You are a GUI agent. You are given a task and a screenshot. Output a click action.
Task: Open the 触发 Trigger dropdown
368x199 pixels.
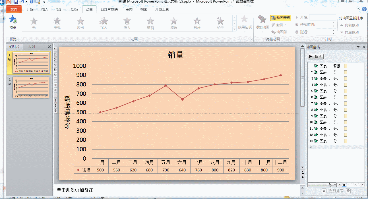[279, 25]
